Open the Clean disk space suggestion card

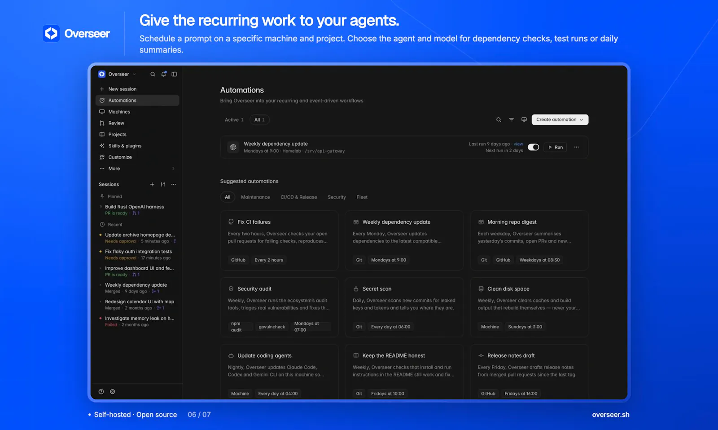529,307
